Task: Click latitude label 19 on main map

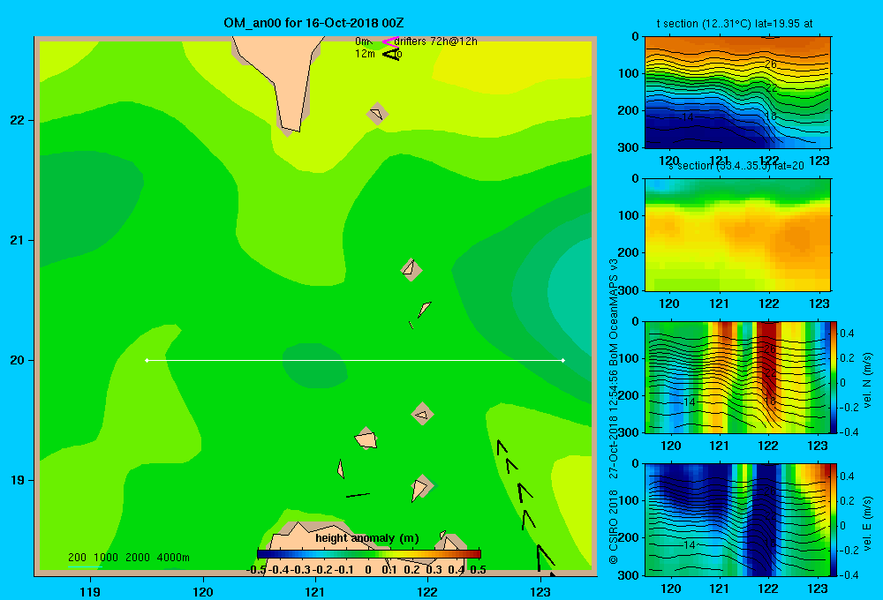Action: [18, 480]
